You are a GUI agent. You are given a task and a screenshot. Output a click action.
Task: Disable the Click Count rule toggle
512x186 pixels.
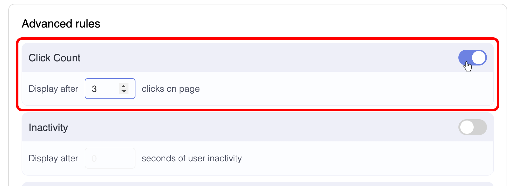[472, 58]
